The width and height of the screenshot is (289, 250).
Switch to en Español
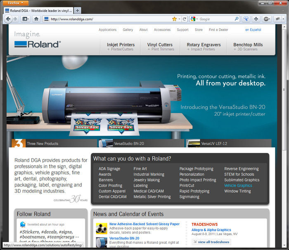click(x=253, y=30)
